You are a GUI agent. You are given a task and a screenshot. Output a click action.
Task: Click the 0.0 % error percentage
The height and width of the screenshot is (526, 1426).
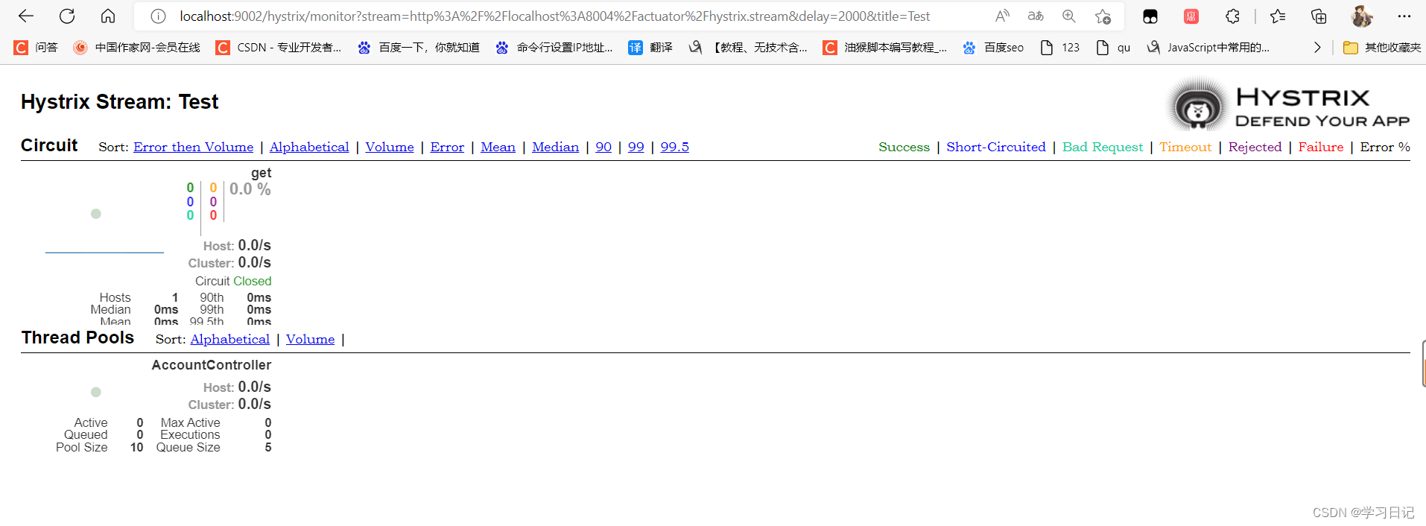[x=250, y=189]
